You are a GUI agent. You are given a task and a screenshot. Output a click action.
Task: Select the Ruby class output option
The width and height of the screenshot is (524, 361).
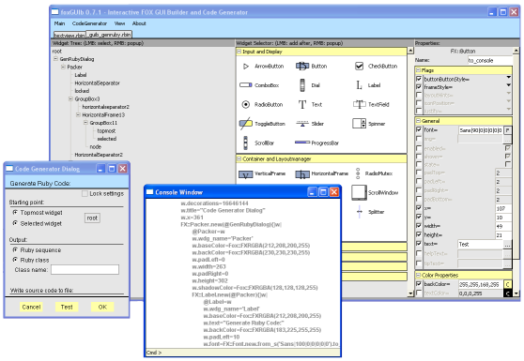pos(15,260)
